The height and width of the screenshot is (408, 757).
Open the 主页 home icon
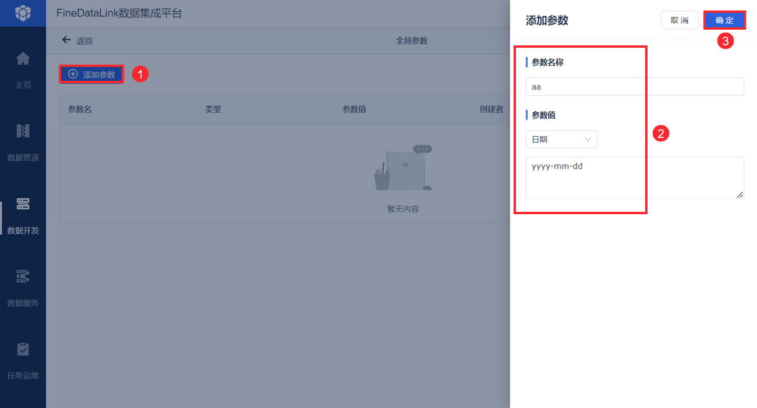[23, 59]
